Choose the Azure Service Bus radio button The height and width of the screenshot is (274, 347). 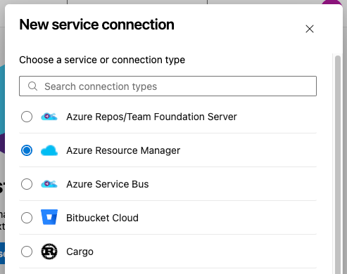point(27,184)
